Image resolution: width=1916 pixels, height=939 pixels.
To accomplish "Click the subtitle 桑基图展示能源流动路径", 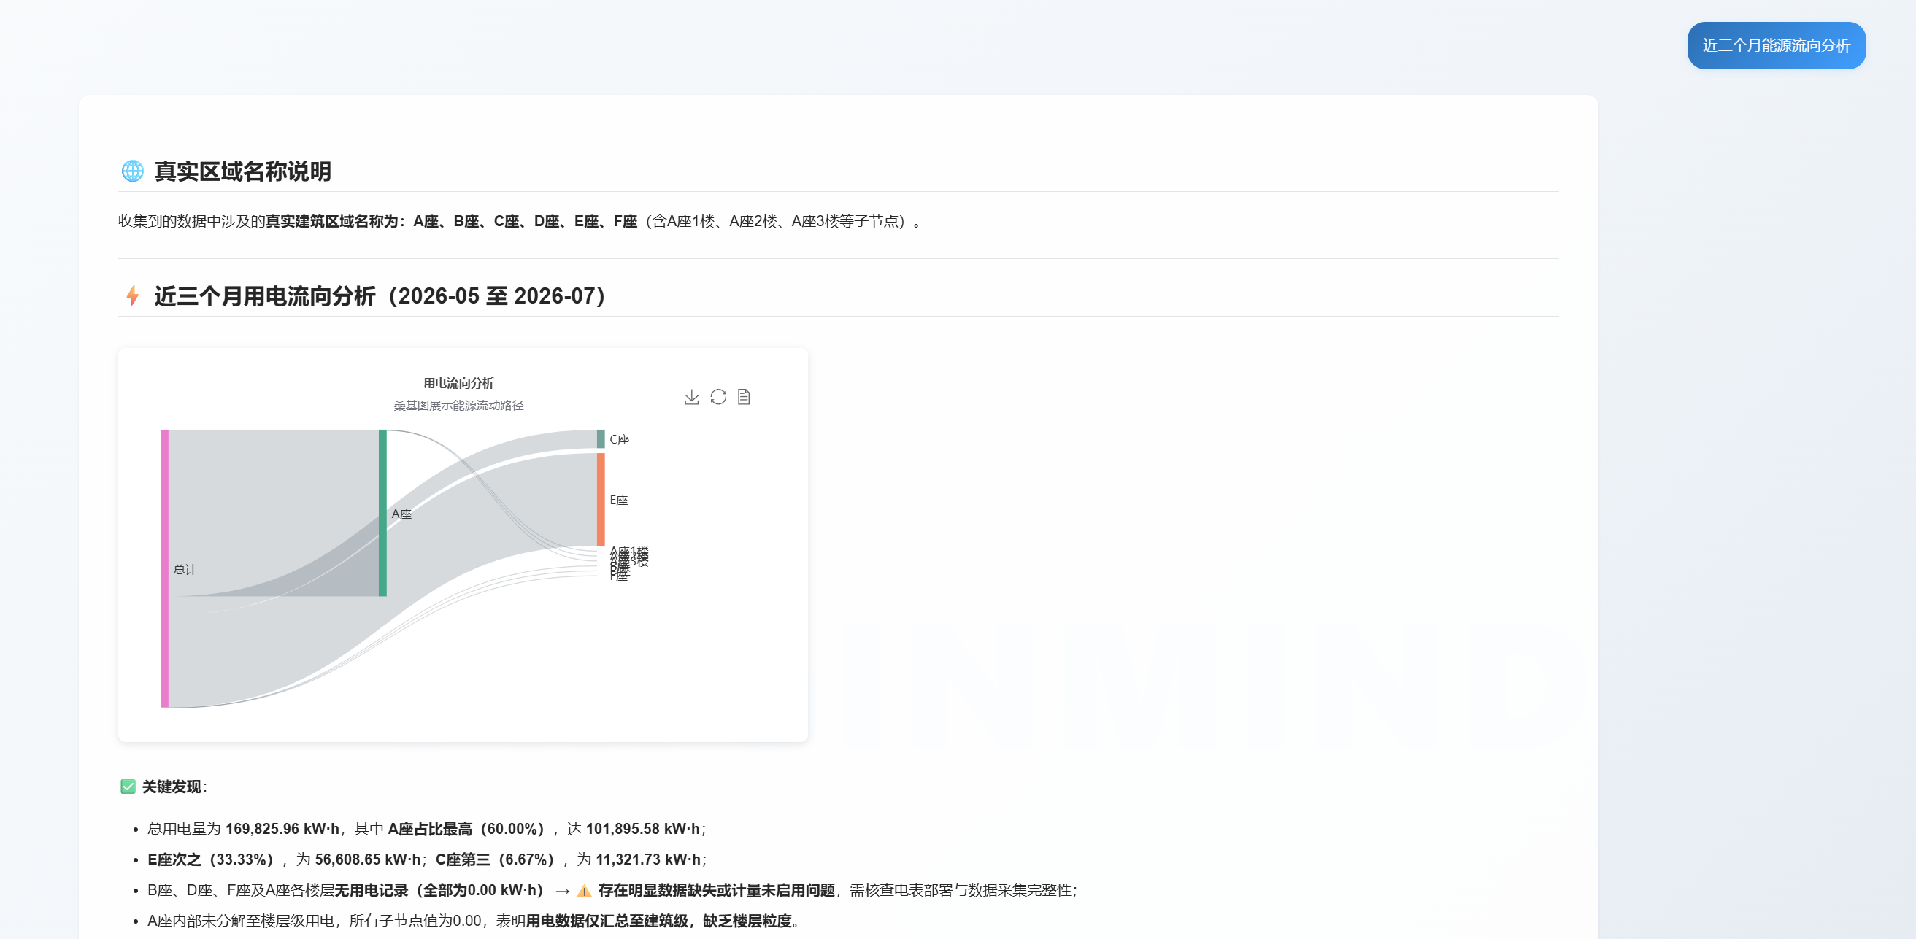I will tap(458, 405).
